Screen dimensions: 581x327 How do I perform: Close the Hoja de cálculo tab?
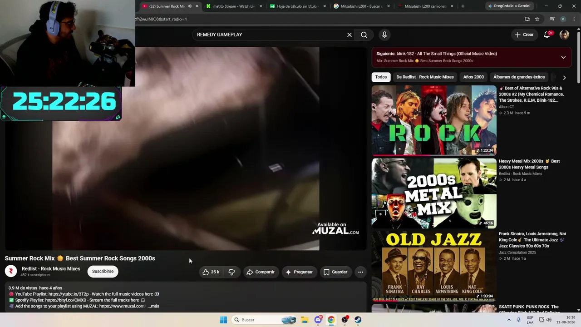pos(325,6)
